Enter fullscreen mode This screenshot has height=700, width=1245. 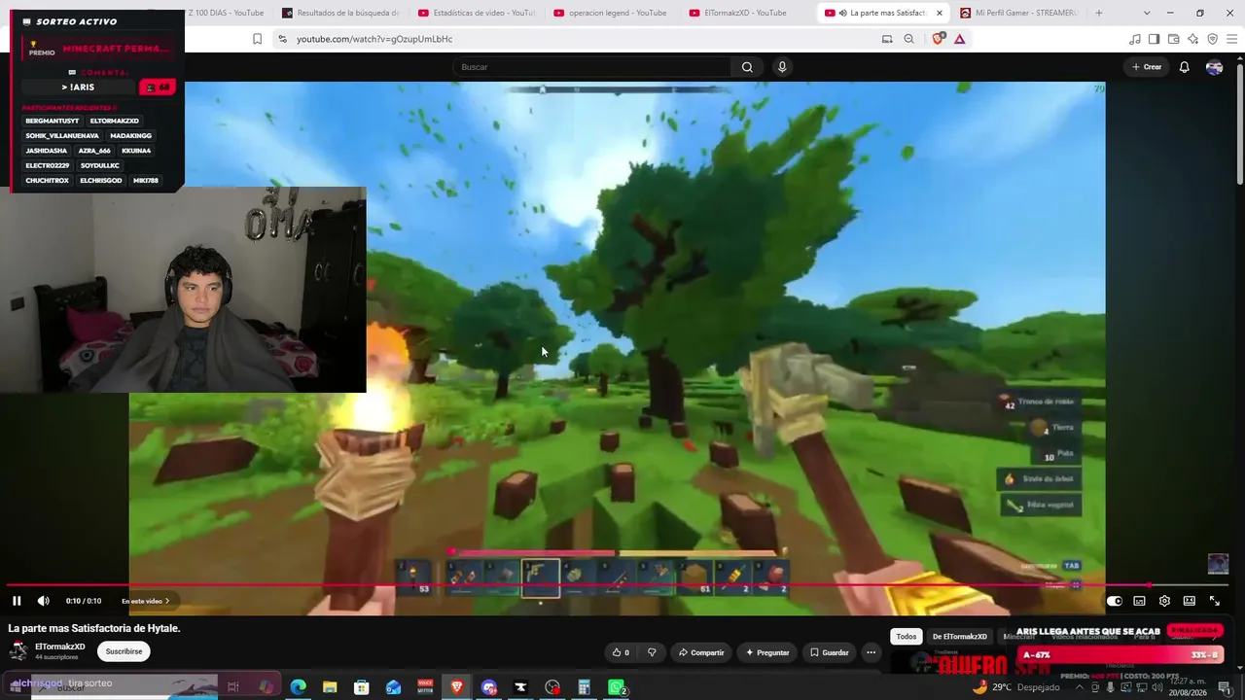click(x=1214, y=601)
